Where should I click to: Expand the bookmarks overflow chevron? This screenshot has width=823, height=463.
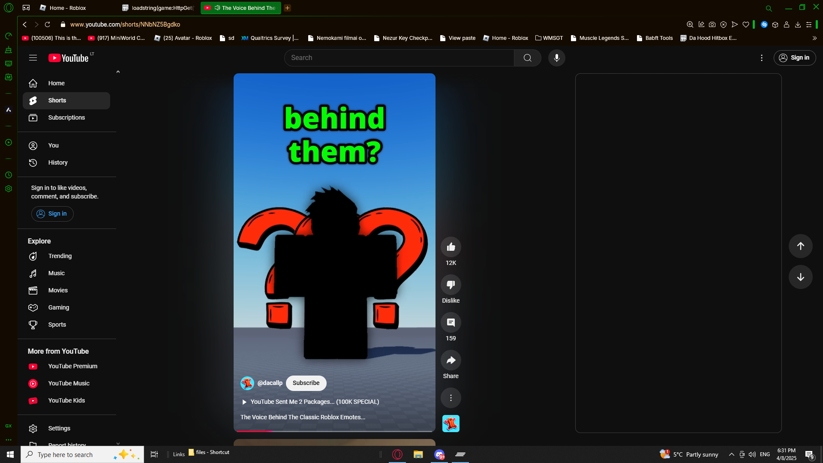point(814,38)
